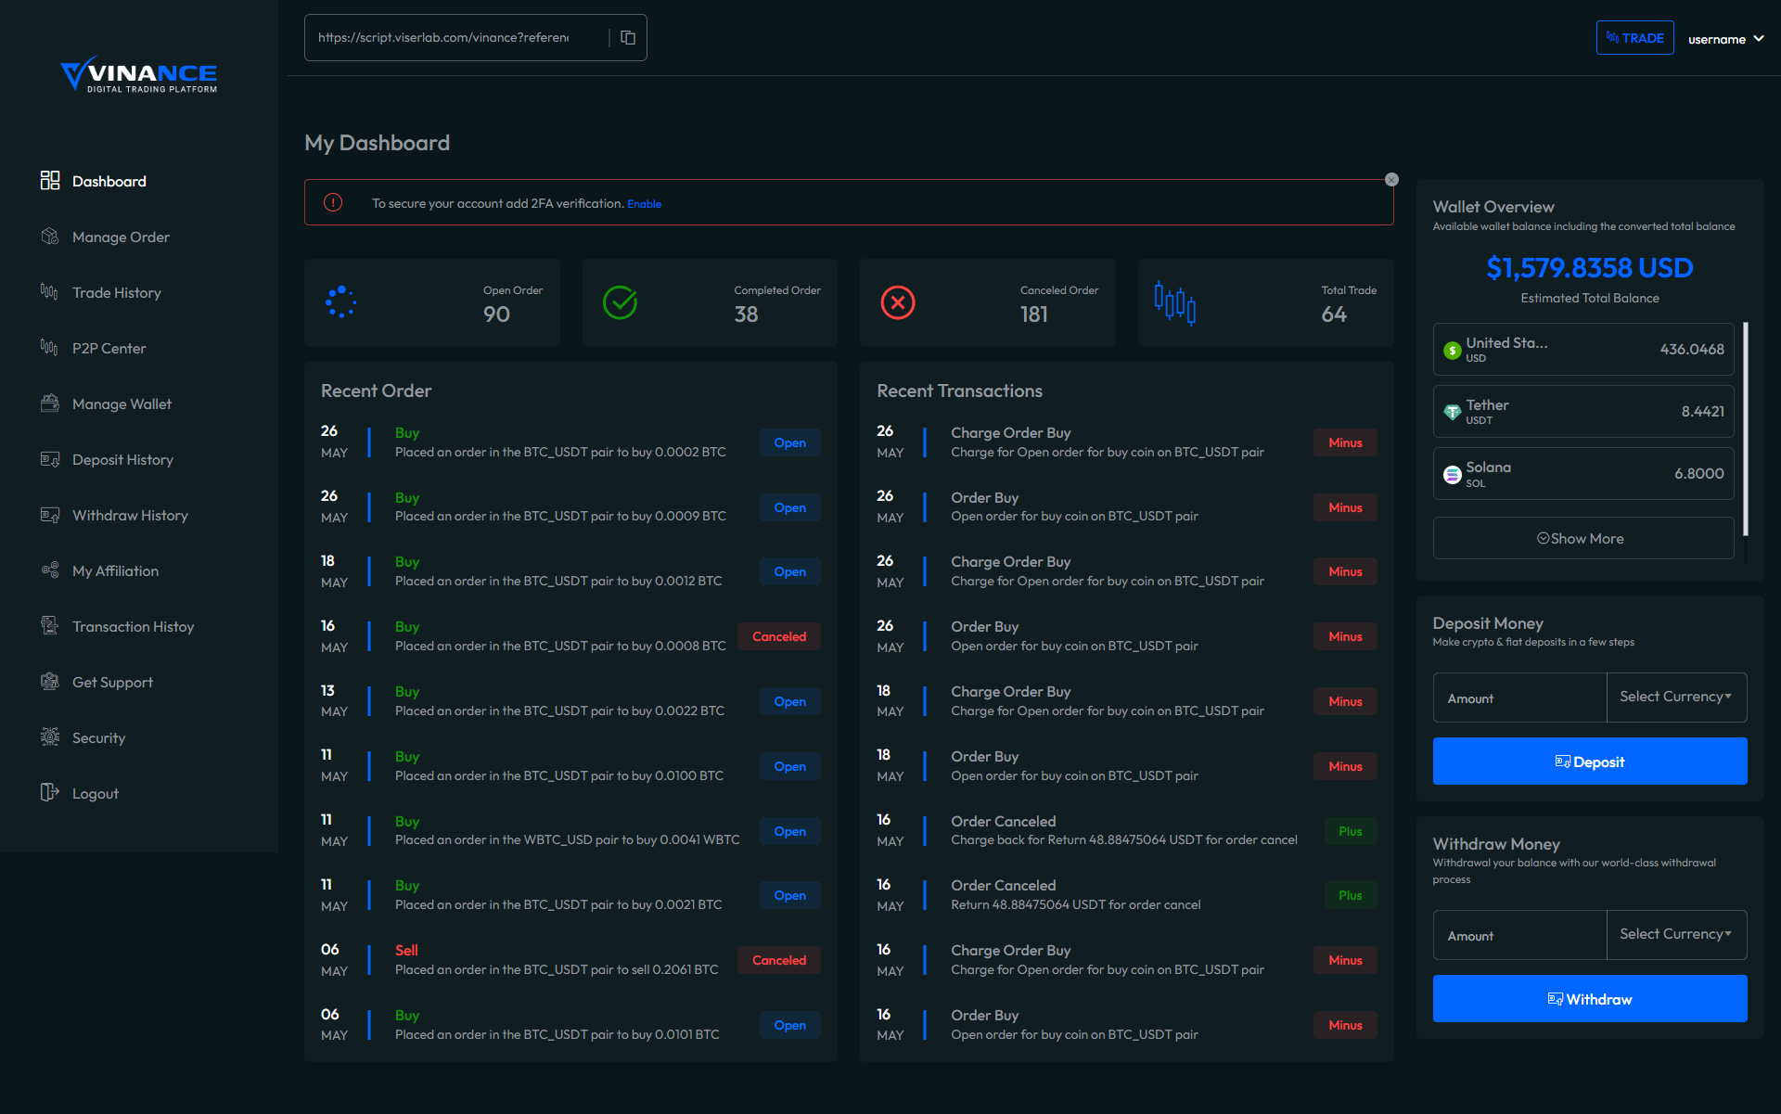Click the Open Order spinner icon
The height and width of the screenshot is (1114, 1781).
tap(340, 302)
